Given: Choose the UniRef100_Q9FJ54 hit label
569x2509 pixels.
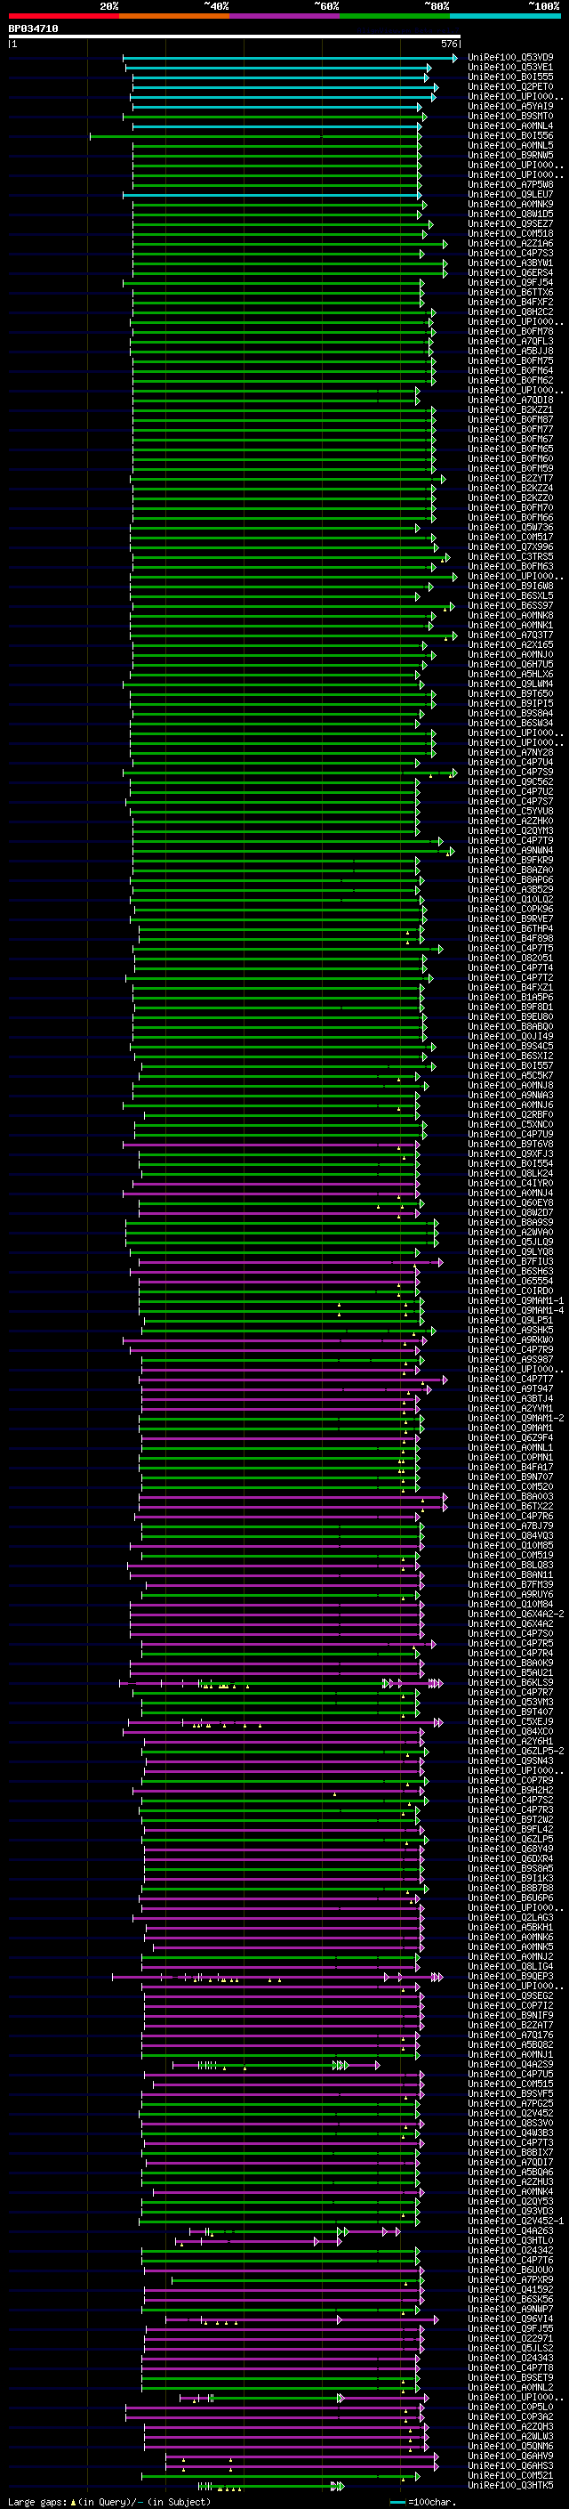Looking at the screenshot, I should [510, 282].
